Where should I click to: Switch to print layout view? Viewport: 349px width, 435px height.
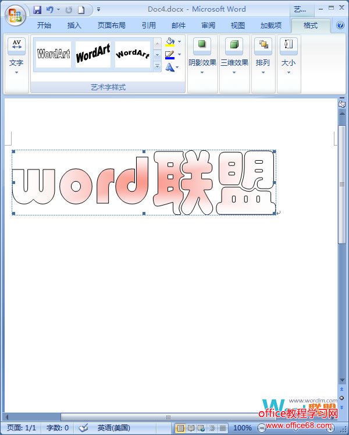click(x=180, y=428)
